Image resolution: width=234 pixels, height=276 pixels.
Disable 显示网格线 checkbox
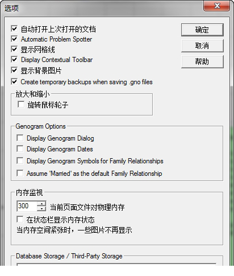pyautogui.click(x=14, y=50)
